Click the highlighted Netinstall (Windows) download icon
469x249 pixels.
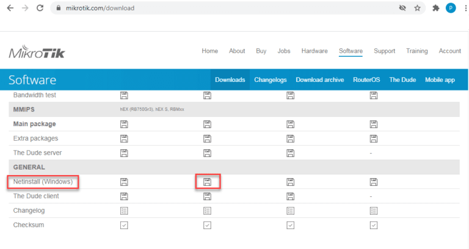click(x=207, y=182)
